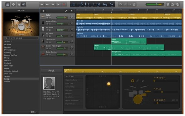
Task: Toggle the Metronome button
Action: coord(134,4)
